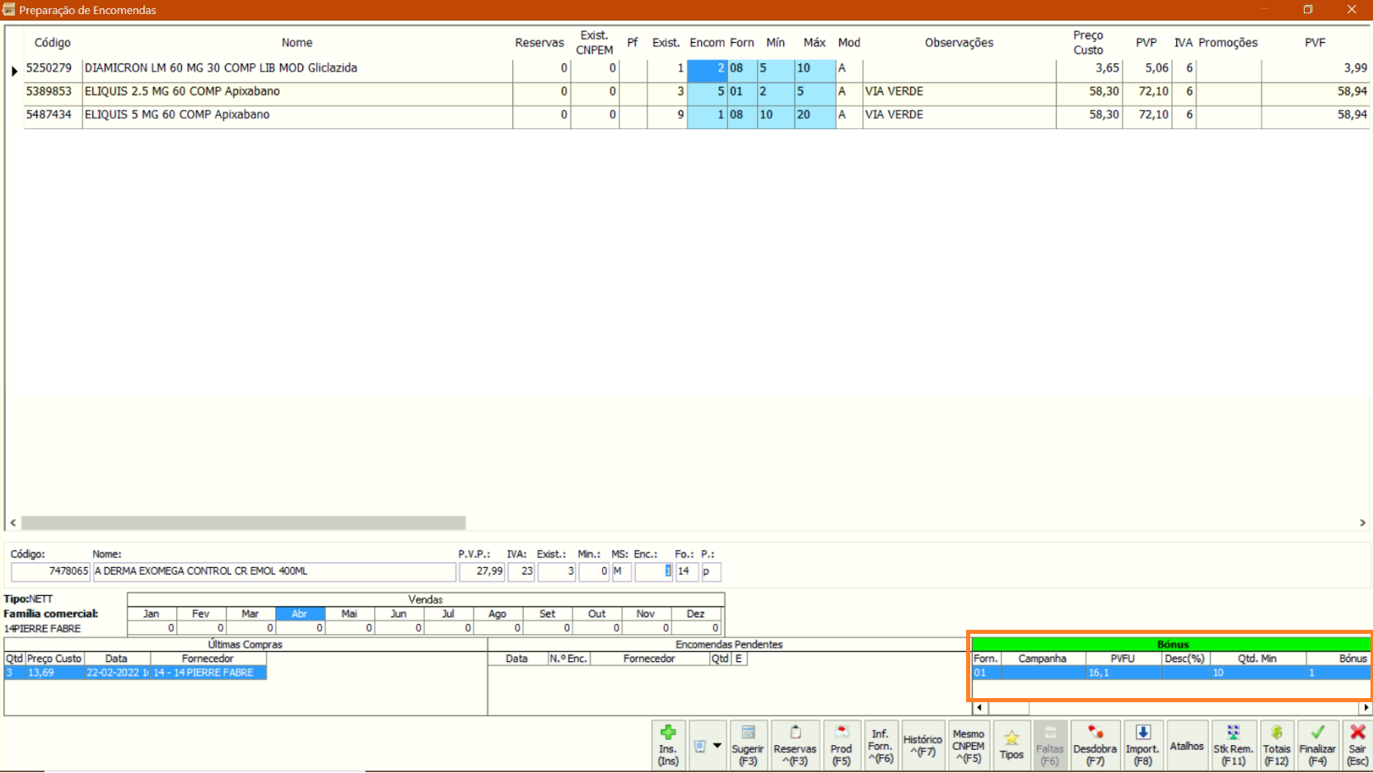The image size is (1373, 773).
Task: Show Totais (F12) dollar icon
Action: click(1277, 745)
